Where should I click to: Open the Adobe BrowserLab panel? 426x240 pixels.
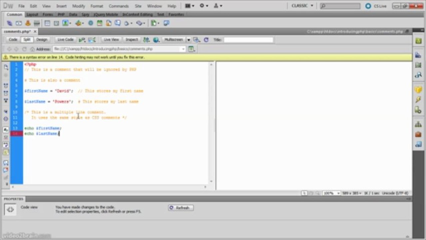point(418,41)
